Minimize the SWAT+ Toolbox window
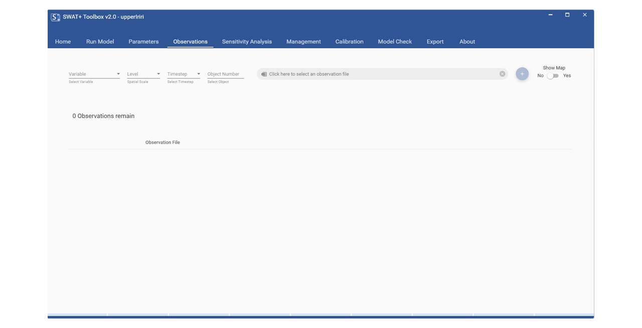 550,15
